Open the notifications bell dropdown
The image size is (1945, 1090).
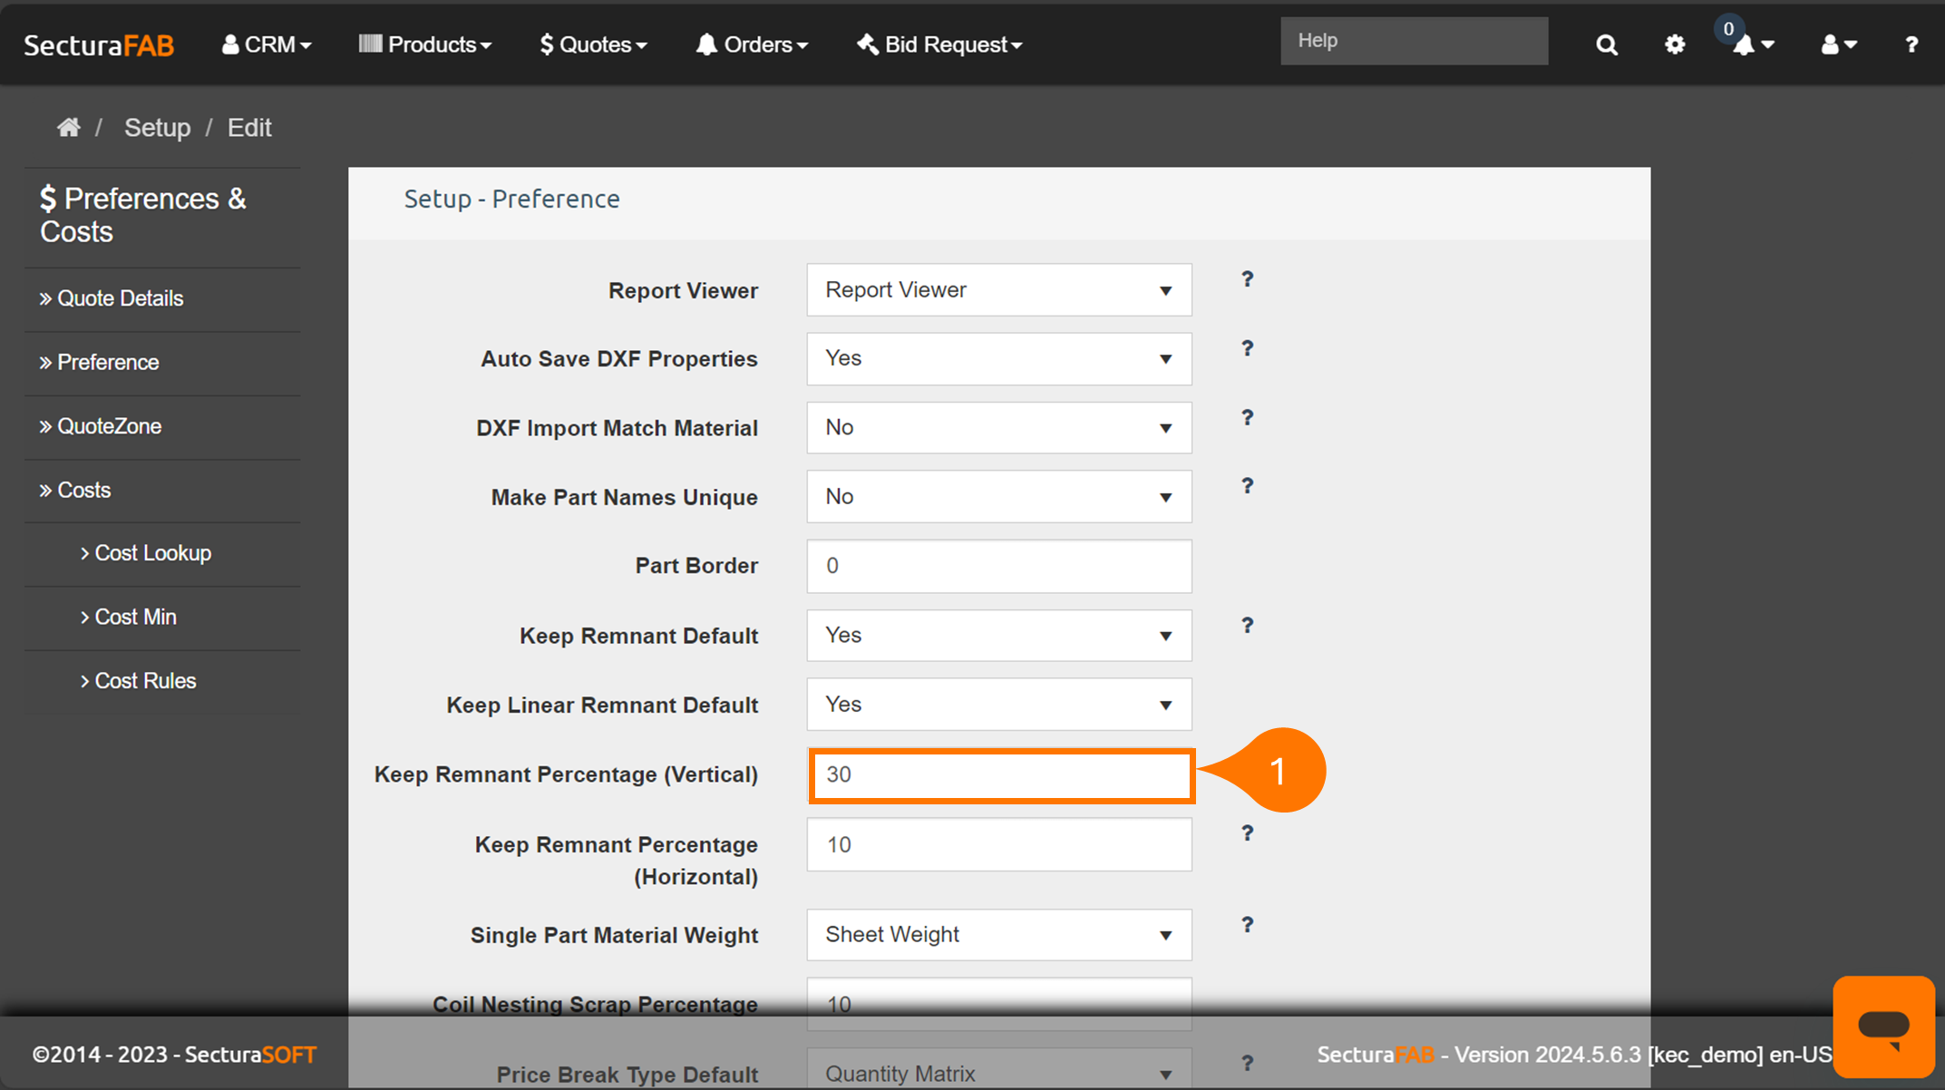pos(1752,44)
